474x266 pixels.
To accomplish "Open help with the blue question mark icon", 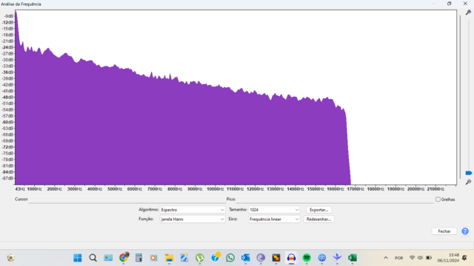I will click(x=465, y=231).
